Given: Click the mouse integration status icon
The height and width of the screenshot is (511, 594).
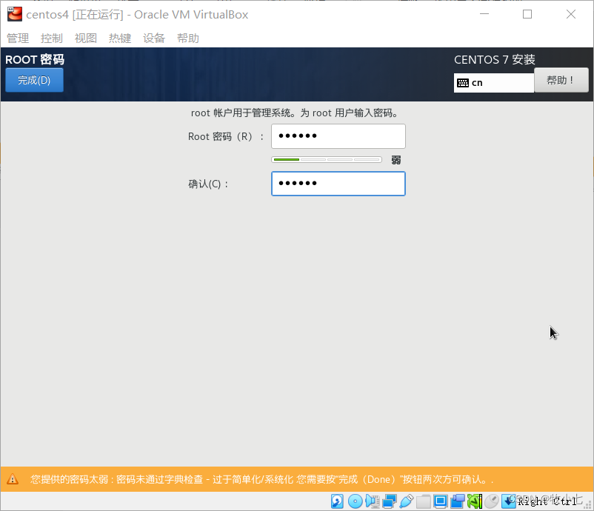Looking at the screenshot, I should click(491, 501).
